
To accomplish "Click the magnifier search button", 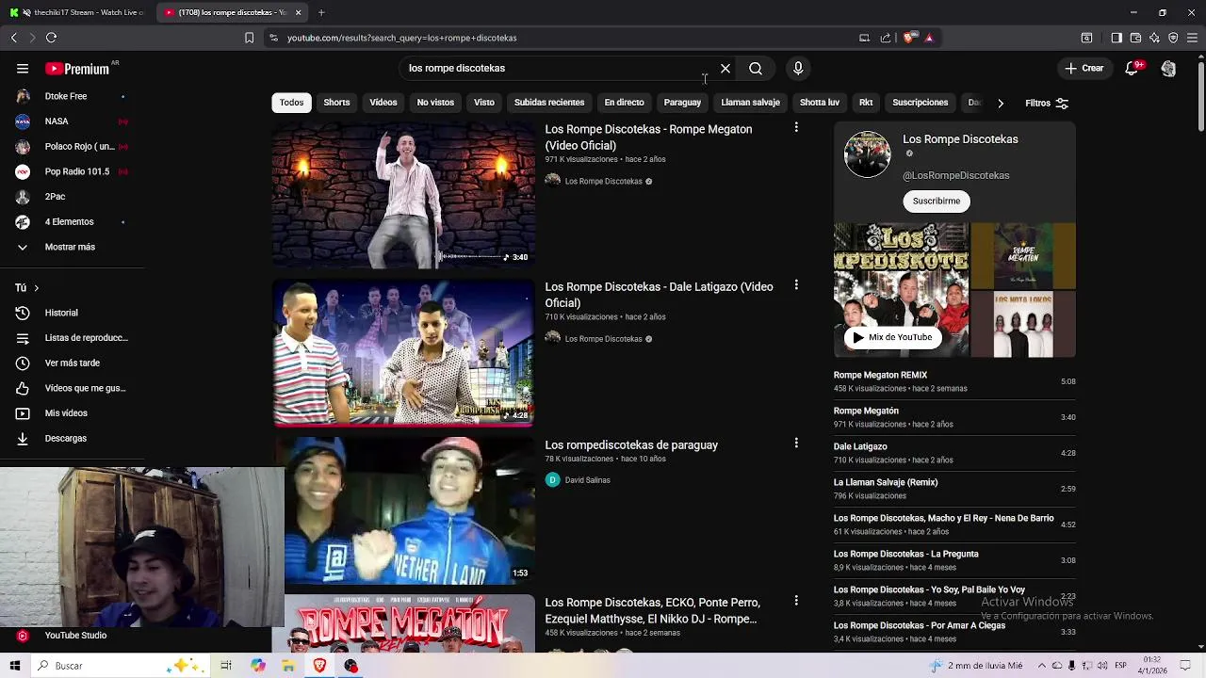I will [756, 69].
